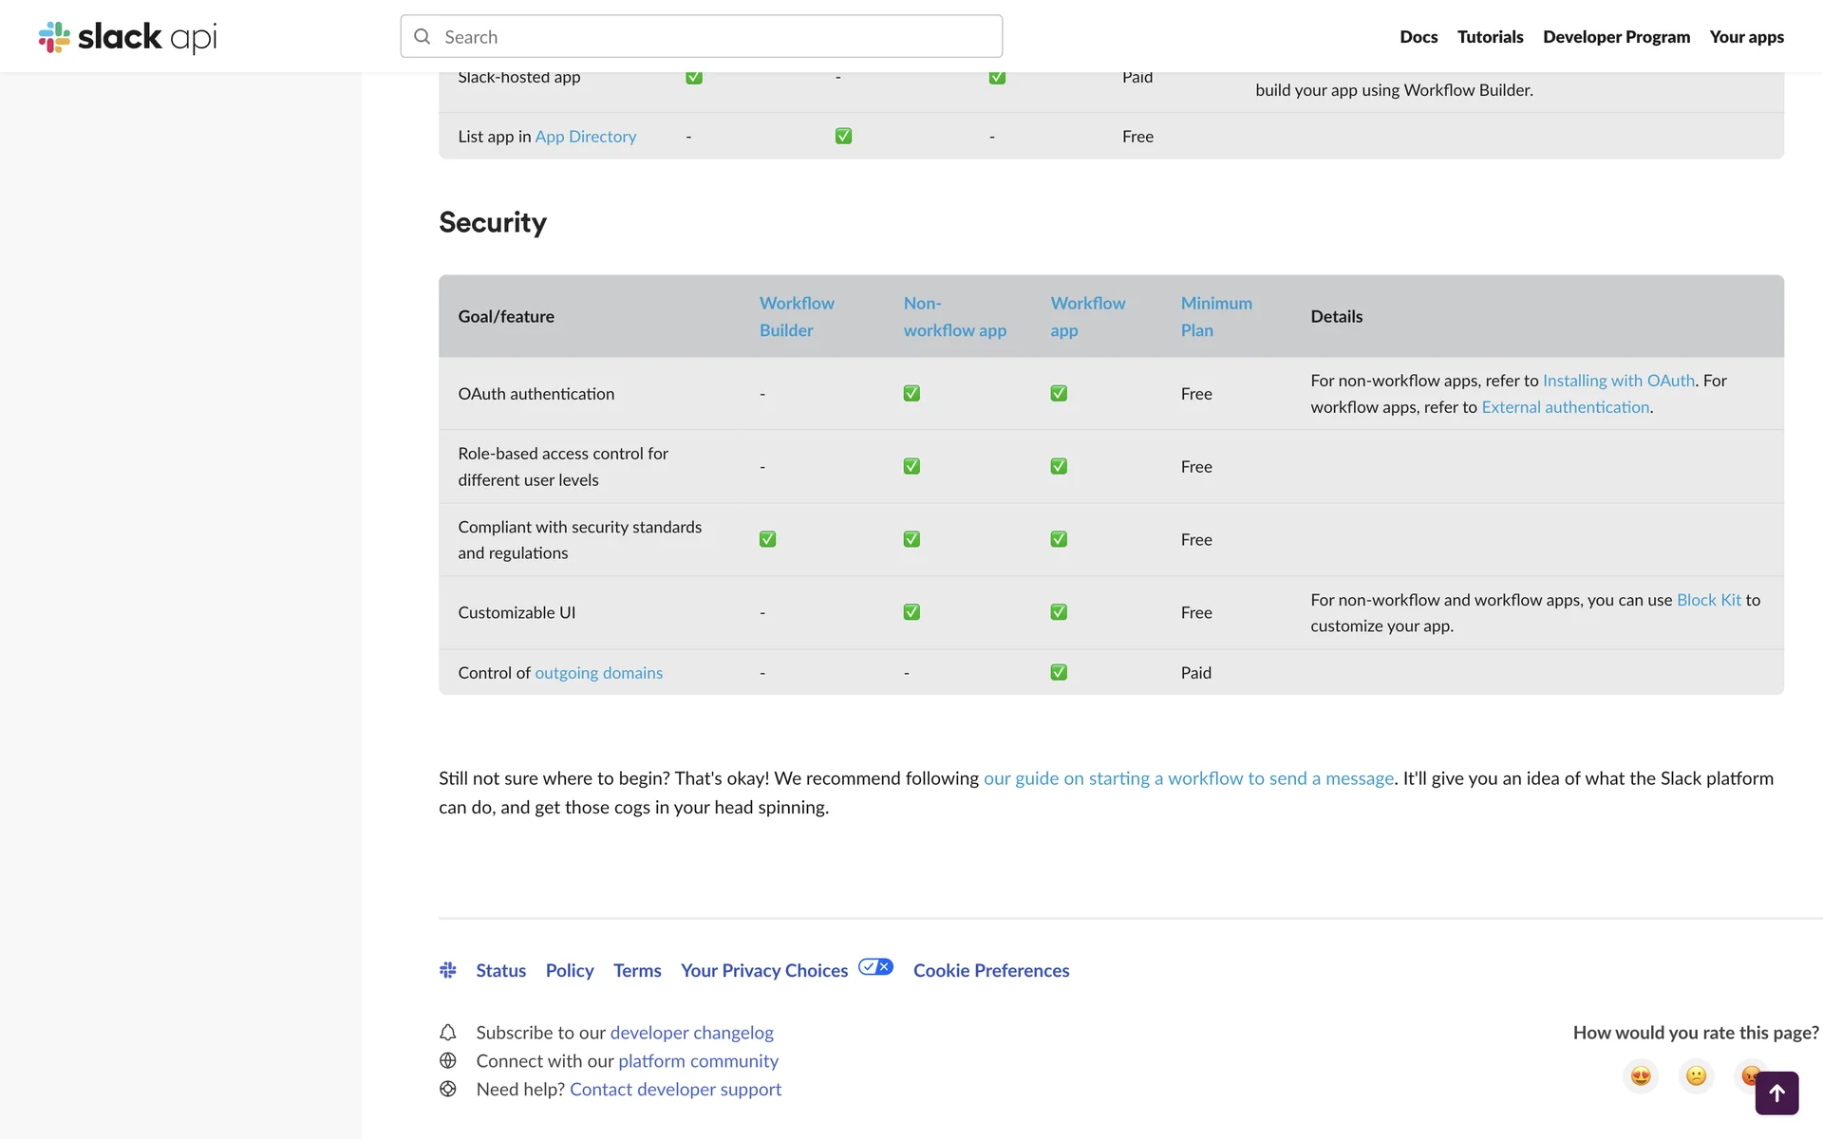This screenshot has height=1139, width=1823.
Task: Click the Slack hash icon in footer
Action: [x=448, y=970]
